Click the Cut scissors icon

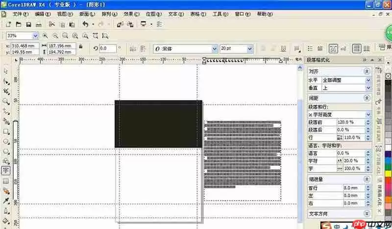click(x=52, y=24)
